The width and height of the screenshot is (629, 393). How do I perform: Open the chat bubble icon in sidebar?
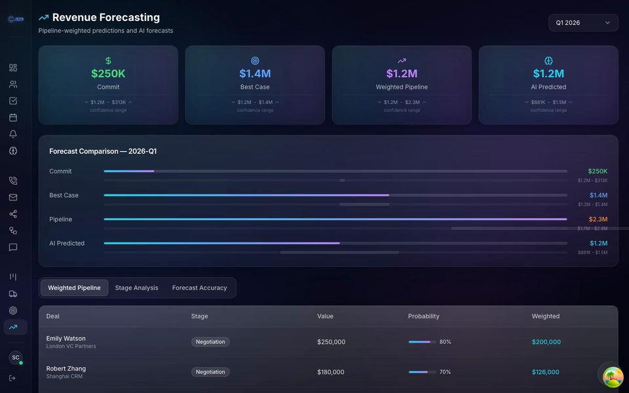coord(14,247)
